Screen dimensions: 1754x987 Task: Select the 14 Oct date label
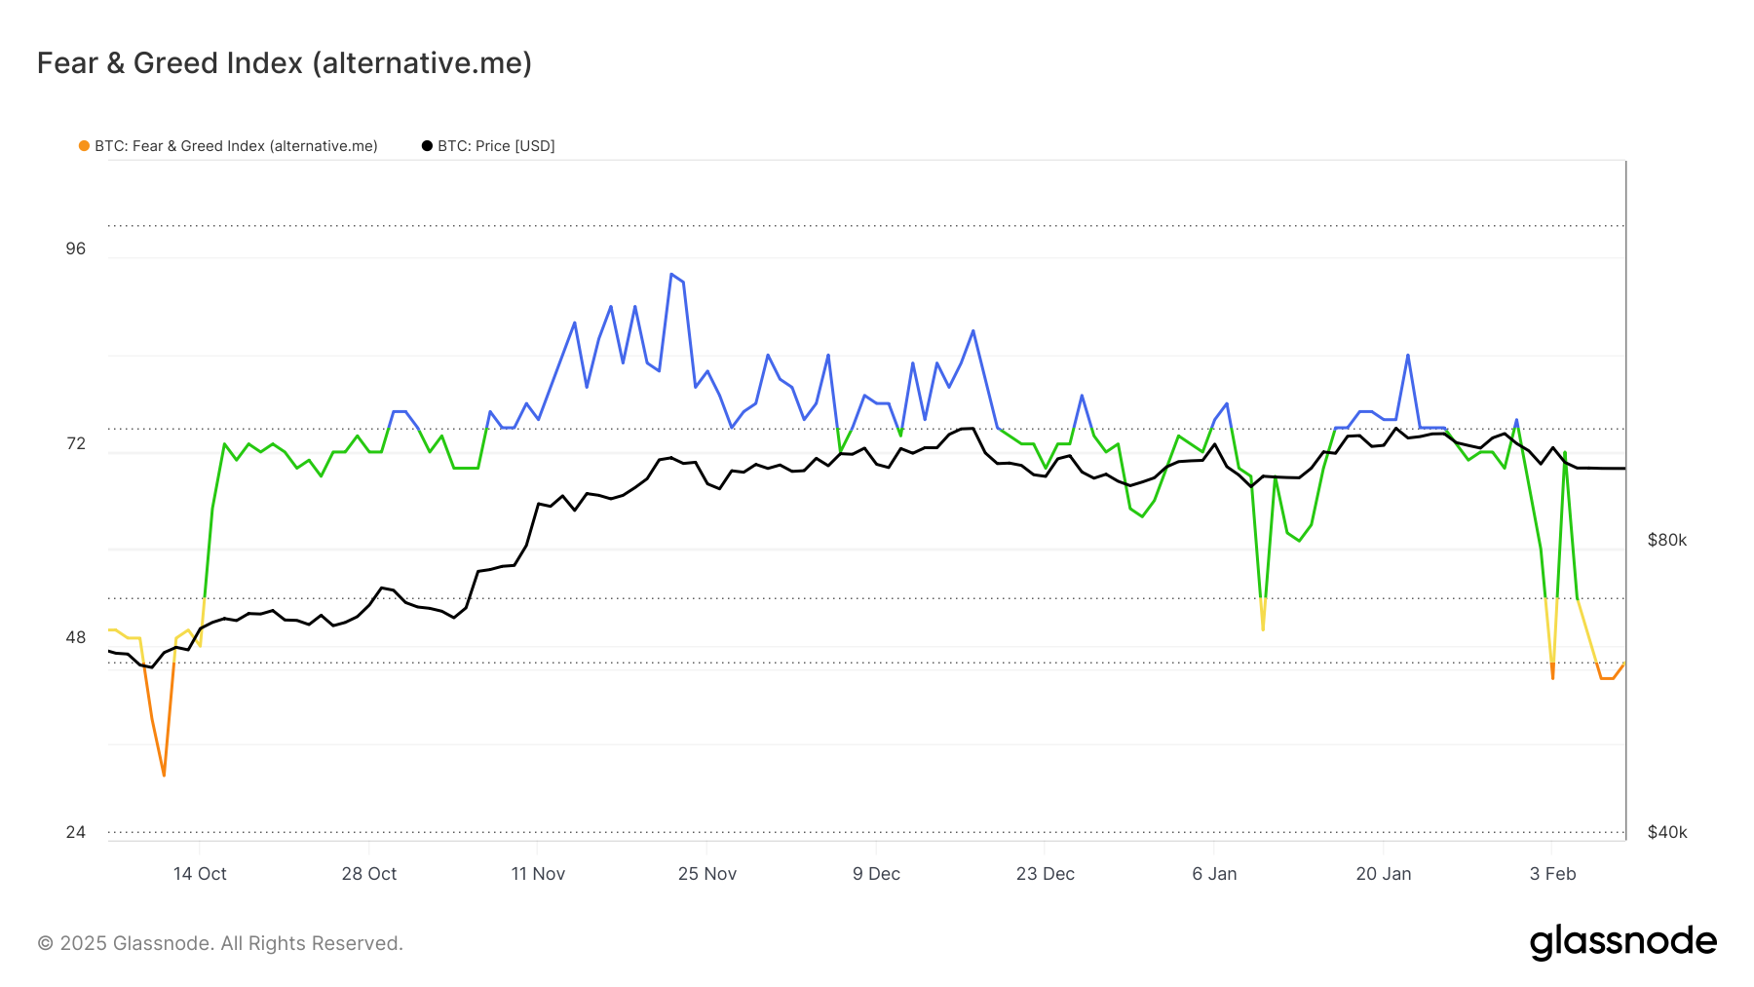(200, 874)
